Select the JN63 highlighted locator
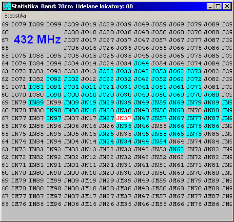 click(x=176, y=149)
